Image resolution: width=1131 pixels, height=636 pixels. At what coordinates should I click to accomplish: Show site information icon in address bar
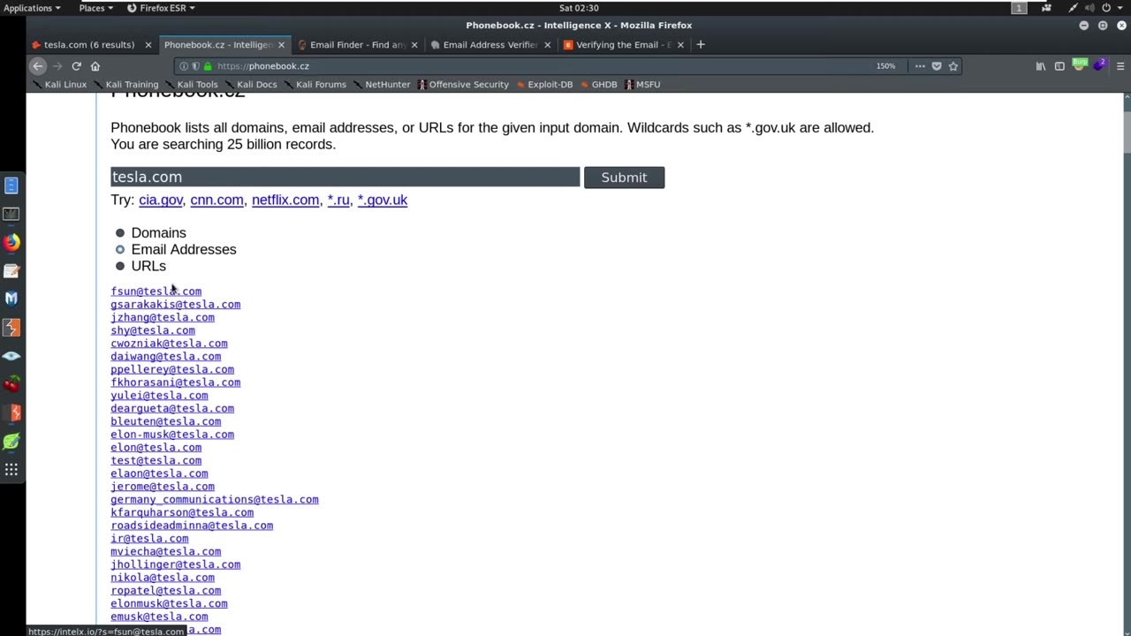click(184, 66)
